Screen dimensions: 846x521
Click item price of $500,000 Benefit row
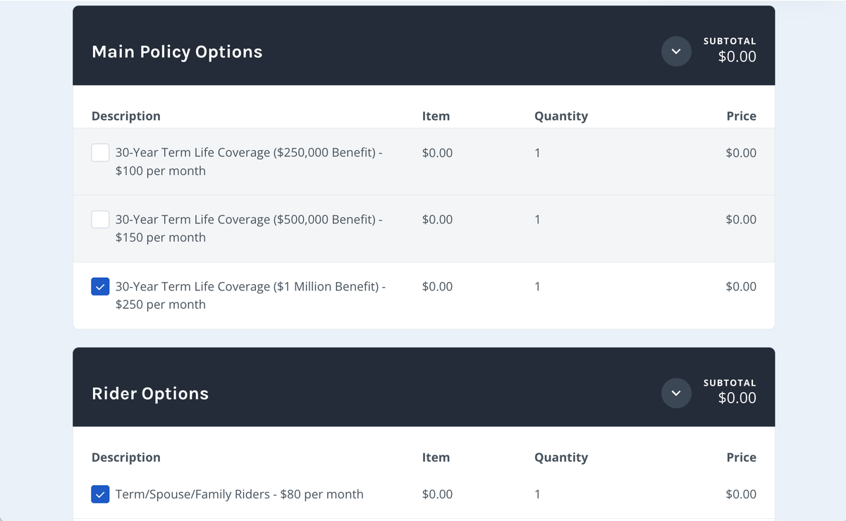pos(438,219)
